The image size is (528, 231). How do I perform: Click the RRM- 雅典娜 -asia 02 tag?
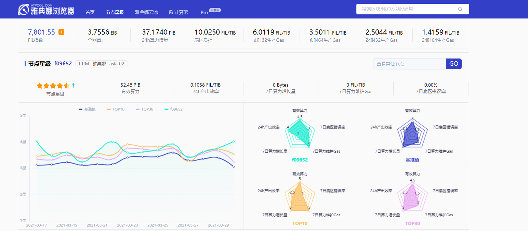pyautogui.click(x=101, y=64)
